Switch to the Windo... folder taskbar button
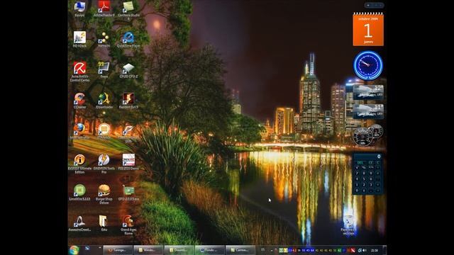 pyautogui.click(x=148, y=250)
